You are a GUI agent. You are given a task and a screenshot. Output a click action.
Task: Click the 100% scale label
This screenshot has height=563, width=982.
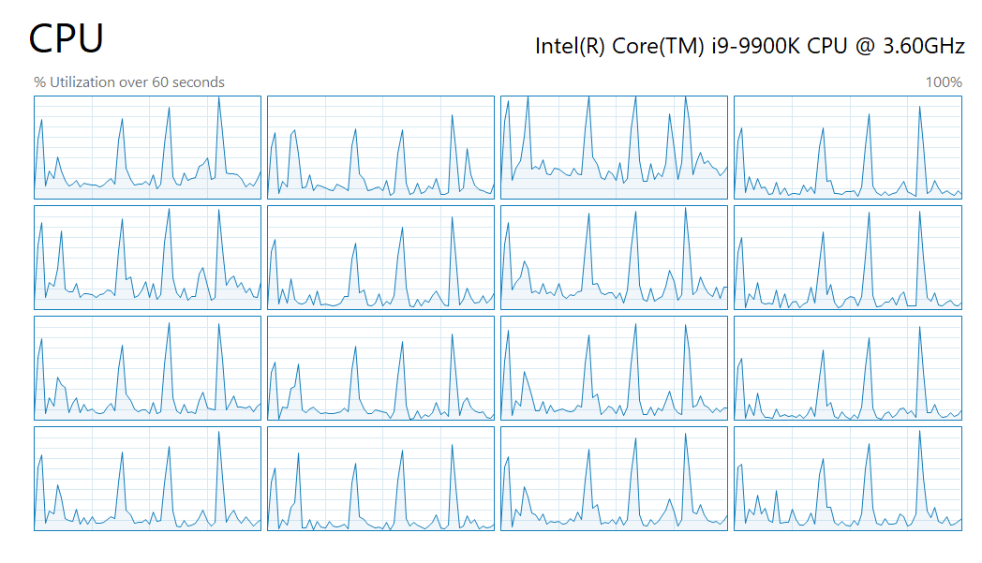tap(944, 82)
